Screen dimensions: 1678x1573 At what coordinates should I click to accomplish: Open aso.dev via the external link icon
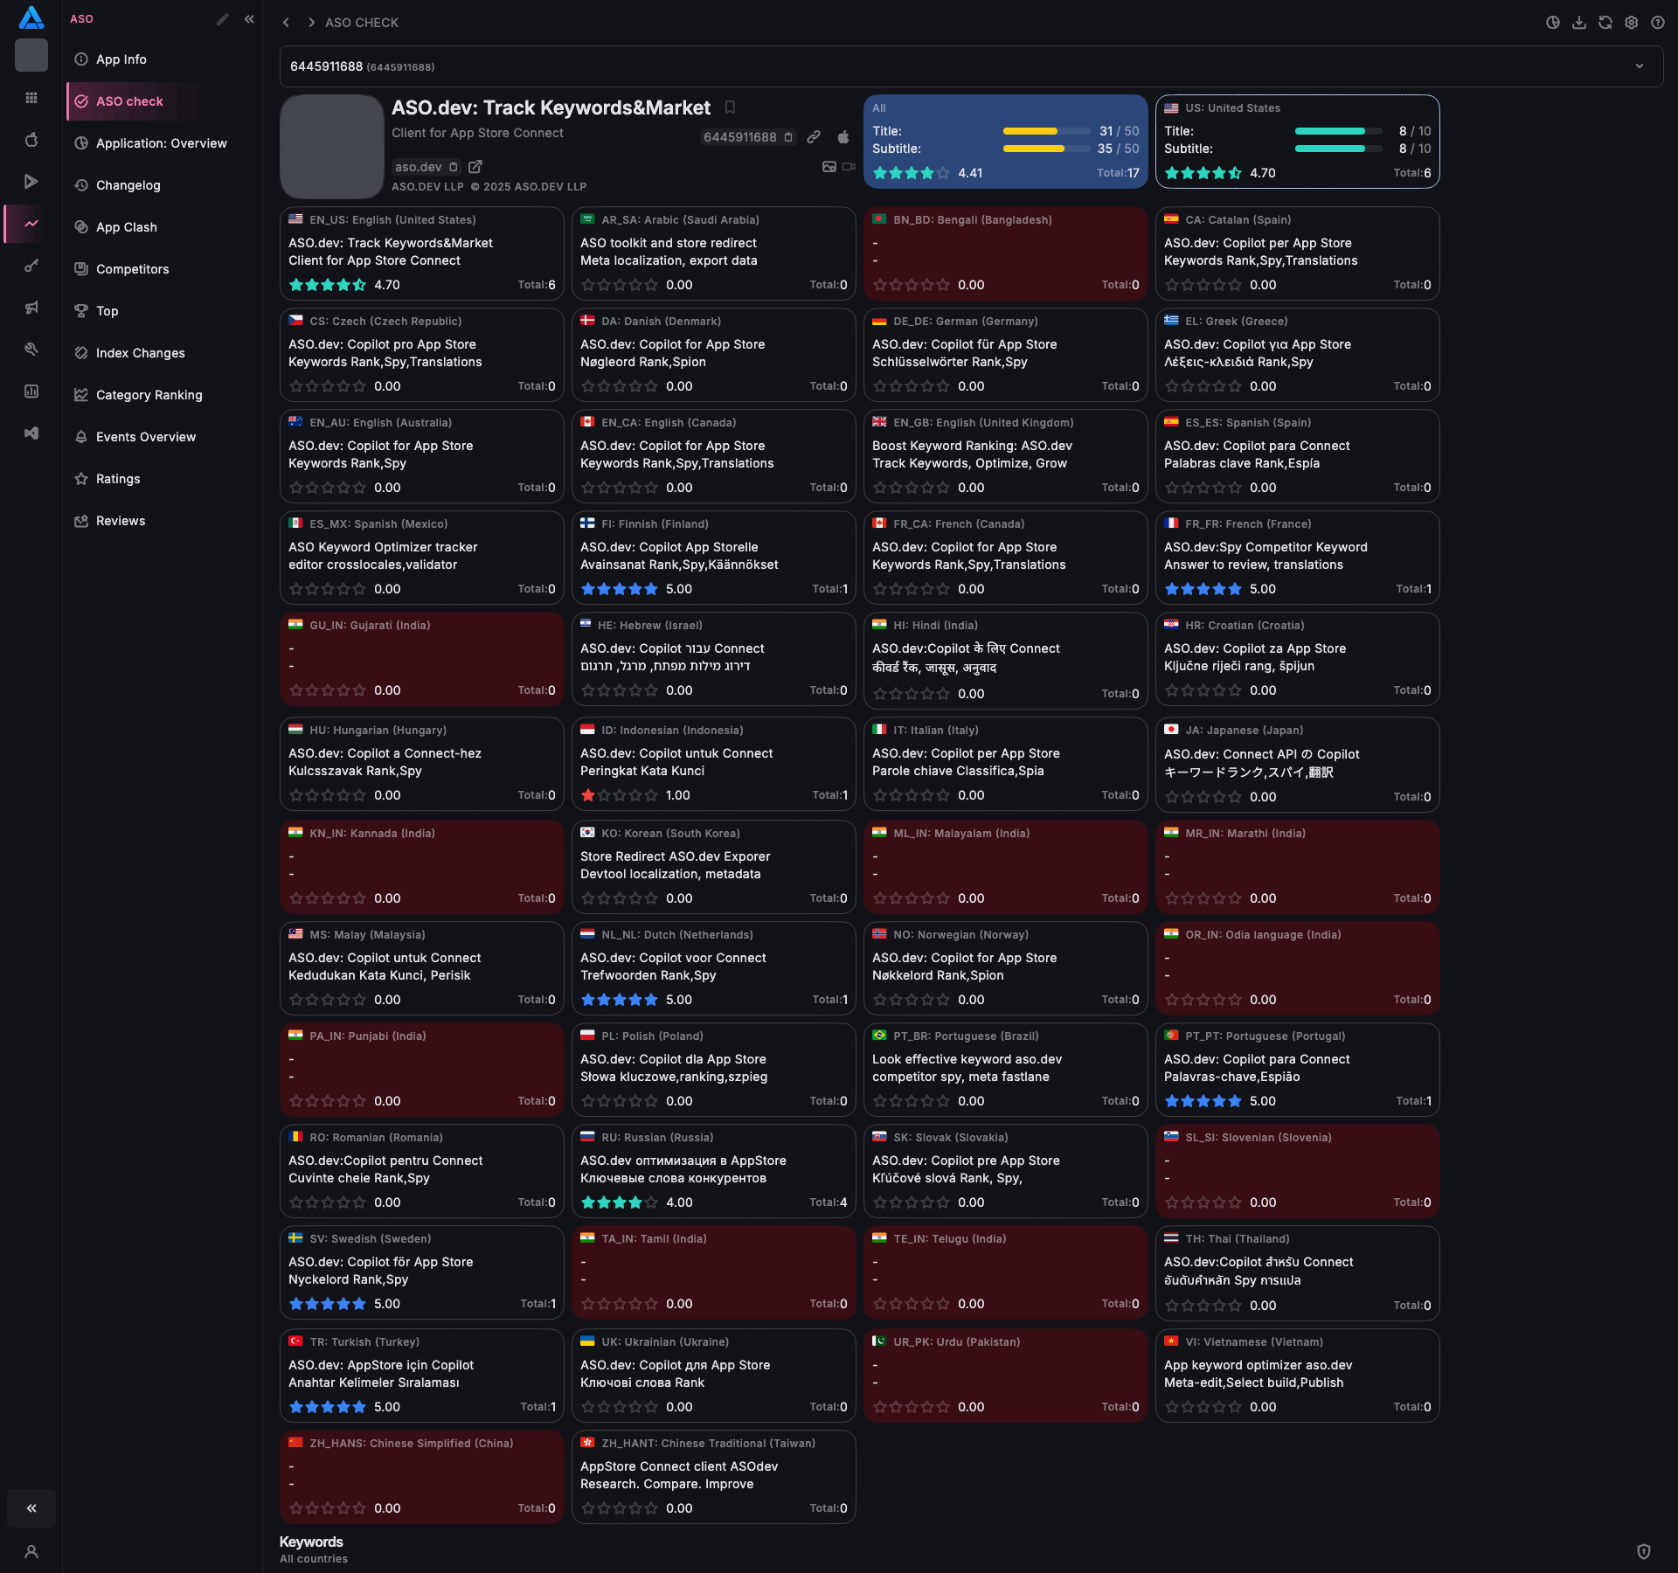[x=475, y=167]
